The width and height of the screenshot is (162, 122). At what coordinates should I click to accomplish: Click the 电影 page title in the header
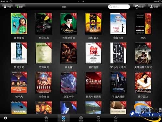click(64, 7)
